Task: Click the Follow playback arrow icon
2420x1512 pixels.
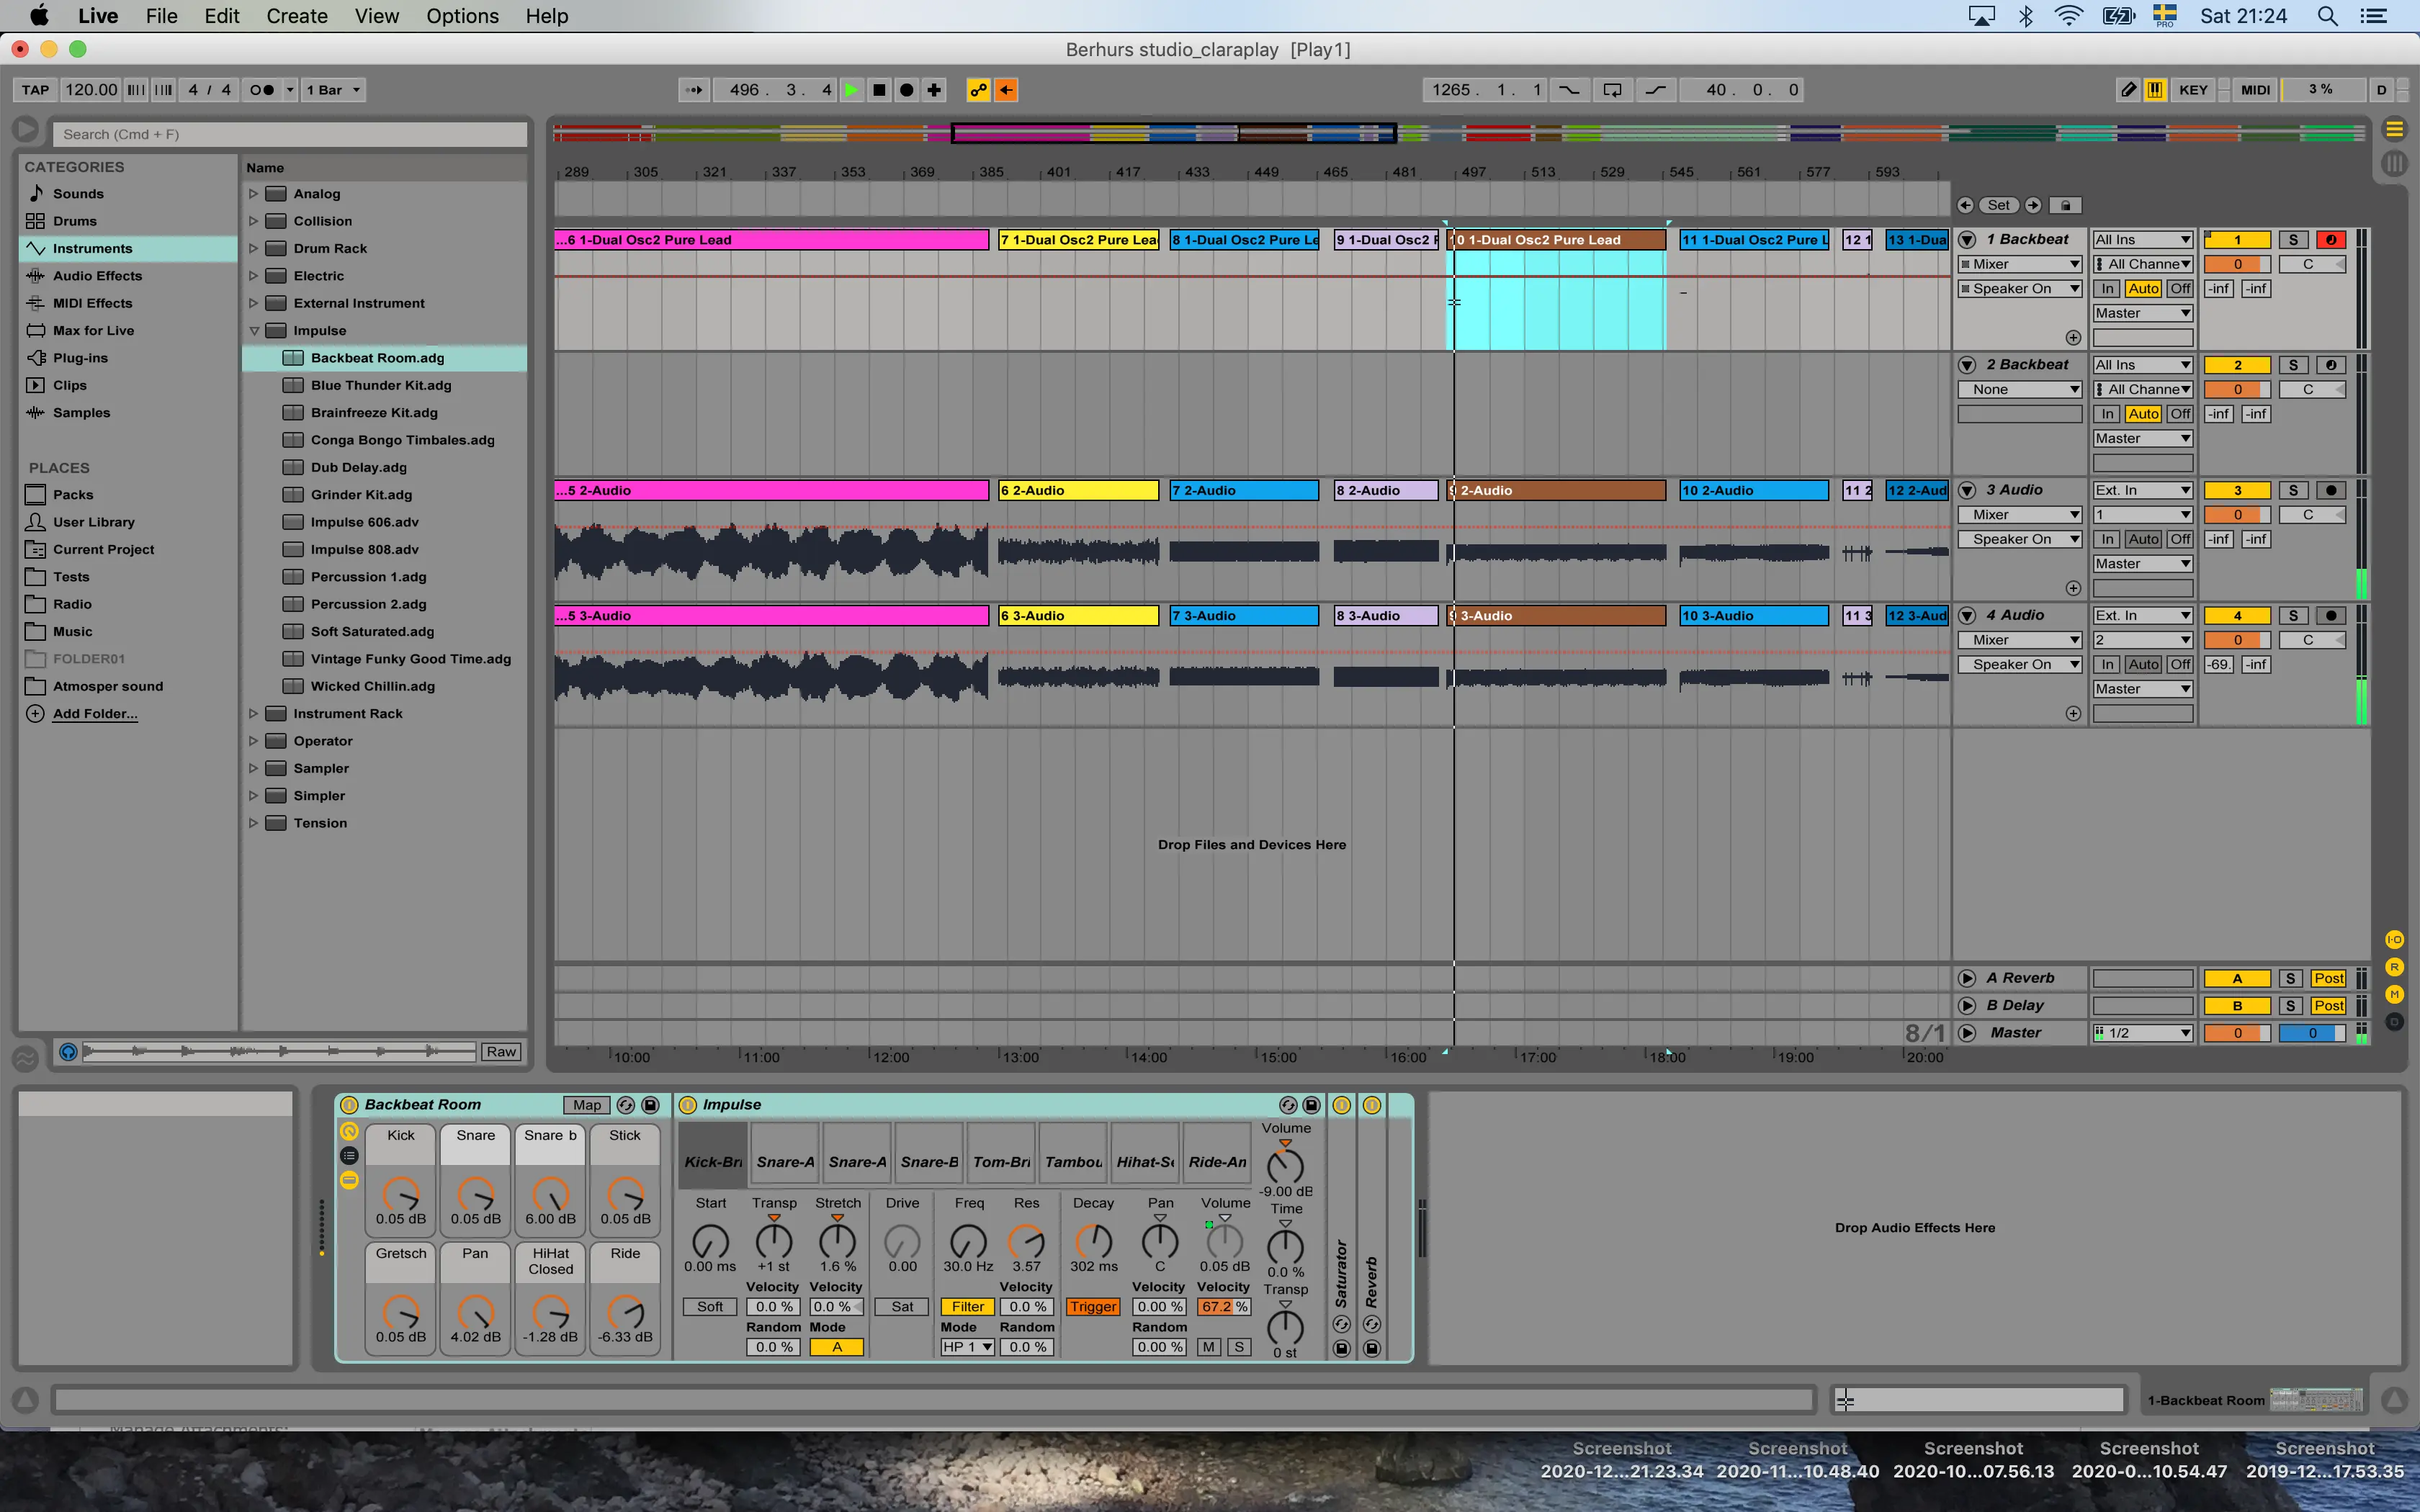Action: 694,90
